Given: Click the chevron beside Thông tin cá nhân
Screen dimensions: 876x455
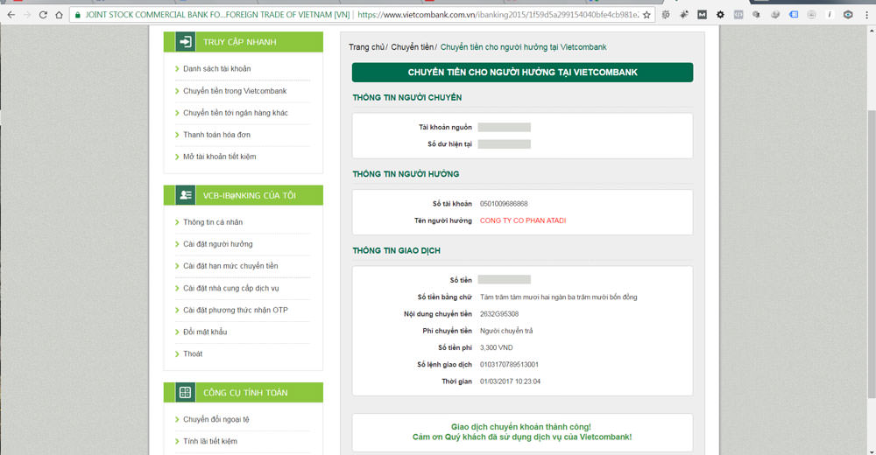Looking at the screenshot, I should click(x=177, y=222).
